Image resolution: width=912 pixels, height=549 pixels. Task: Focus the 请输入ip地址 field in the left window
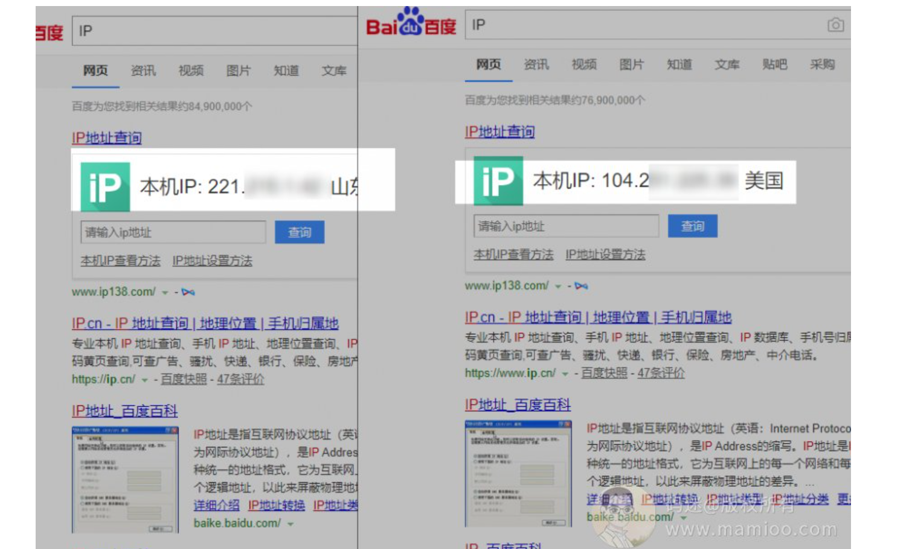[x=173, y=232]
